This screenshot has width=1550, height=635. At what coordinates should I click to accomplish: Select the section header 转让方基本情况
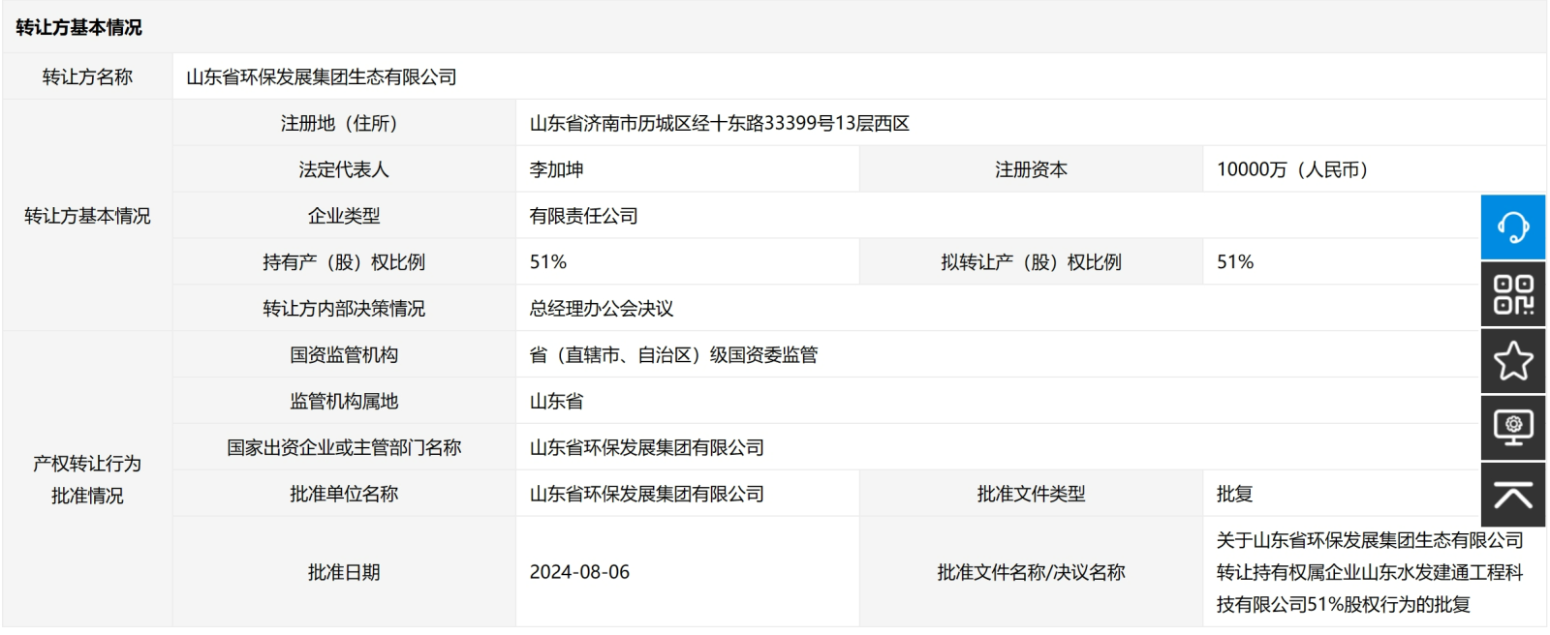78,27
